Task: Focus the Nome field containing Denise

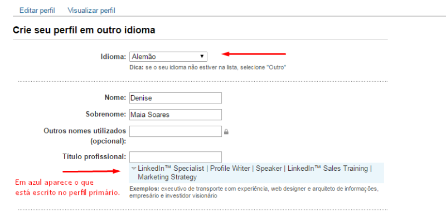Action: click(x=176, y=98)
